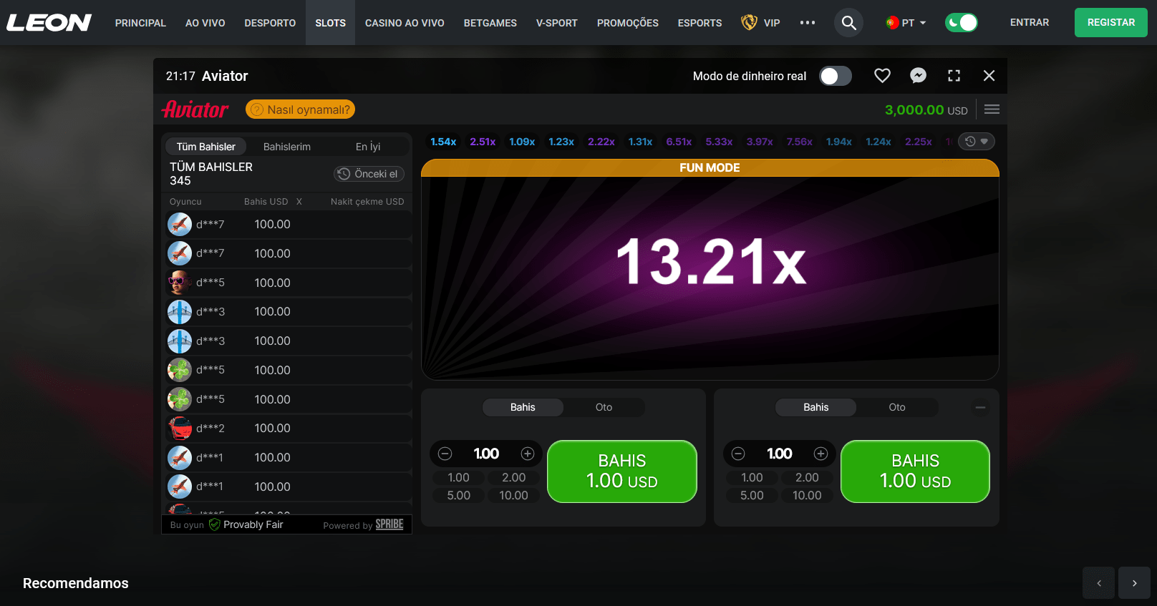This screenshot has width=1157, height=606.
Task: Add Aviator to favorites with heart icon
Action: (882, 76)
